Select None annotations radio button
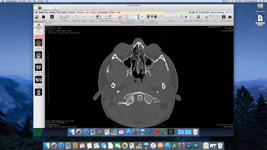The image size is (267, 150). [x=58, y=16]
